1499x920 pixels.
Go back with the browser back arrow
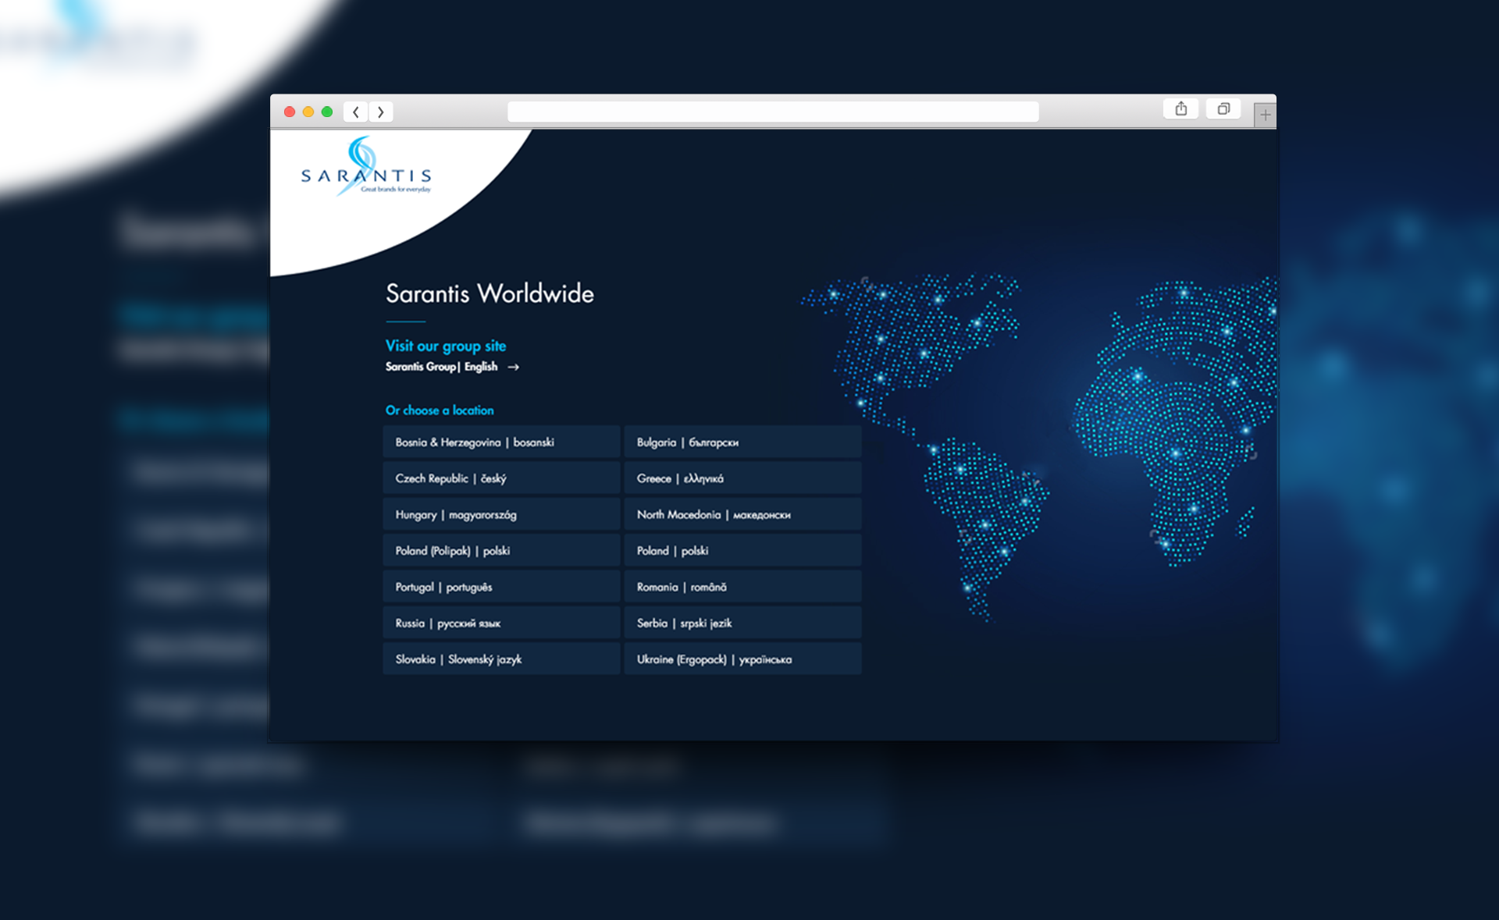[356, 112]
